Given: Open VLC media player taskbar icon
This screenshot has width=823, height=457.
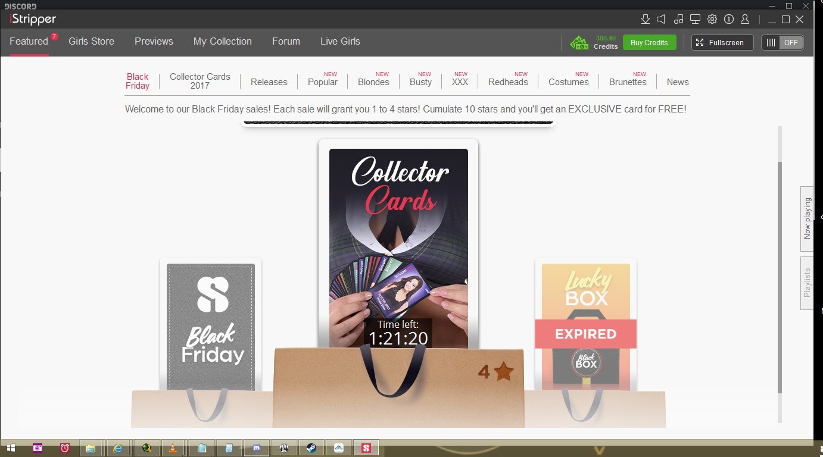Looking at the screenshot, I should [x=173, y=448].
